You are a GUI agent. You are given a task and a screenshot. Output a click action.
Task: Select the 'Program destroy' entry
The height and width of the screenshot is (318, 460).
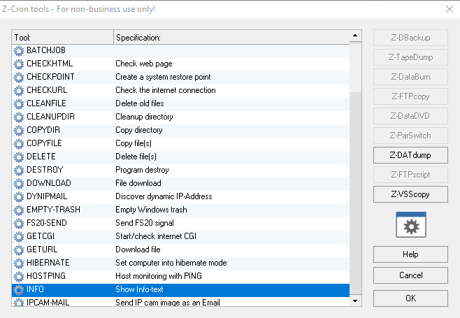[x=143, y=170]
